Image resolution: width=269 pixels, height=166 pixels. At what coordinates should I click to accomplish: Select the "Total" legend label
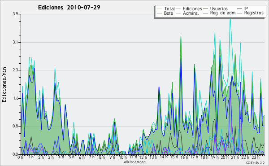169,9
